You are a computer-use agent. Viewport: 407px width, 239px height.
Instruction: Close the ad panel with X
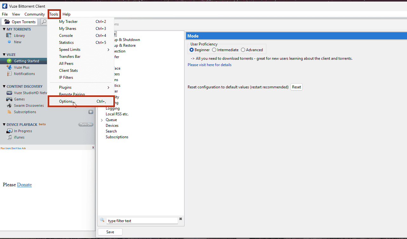(93, 147)
